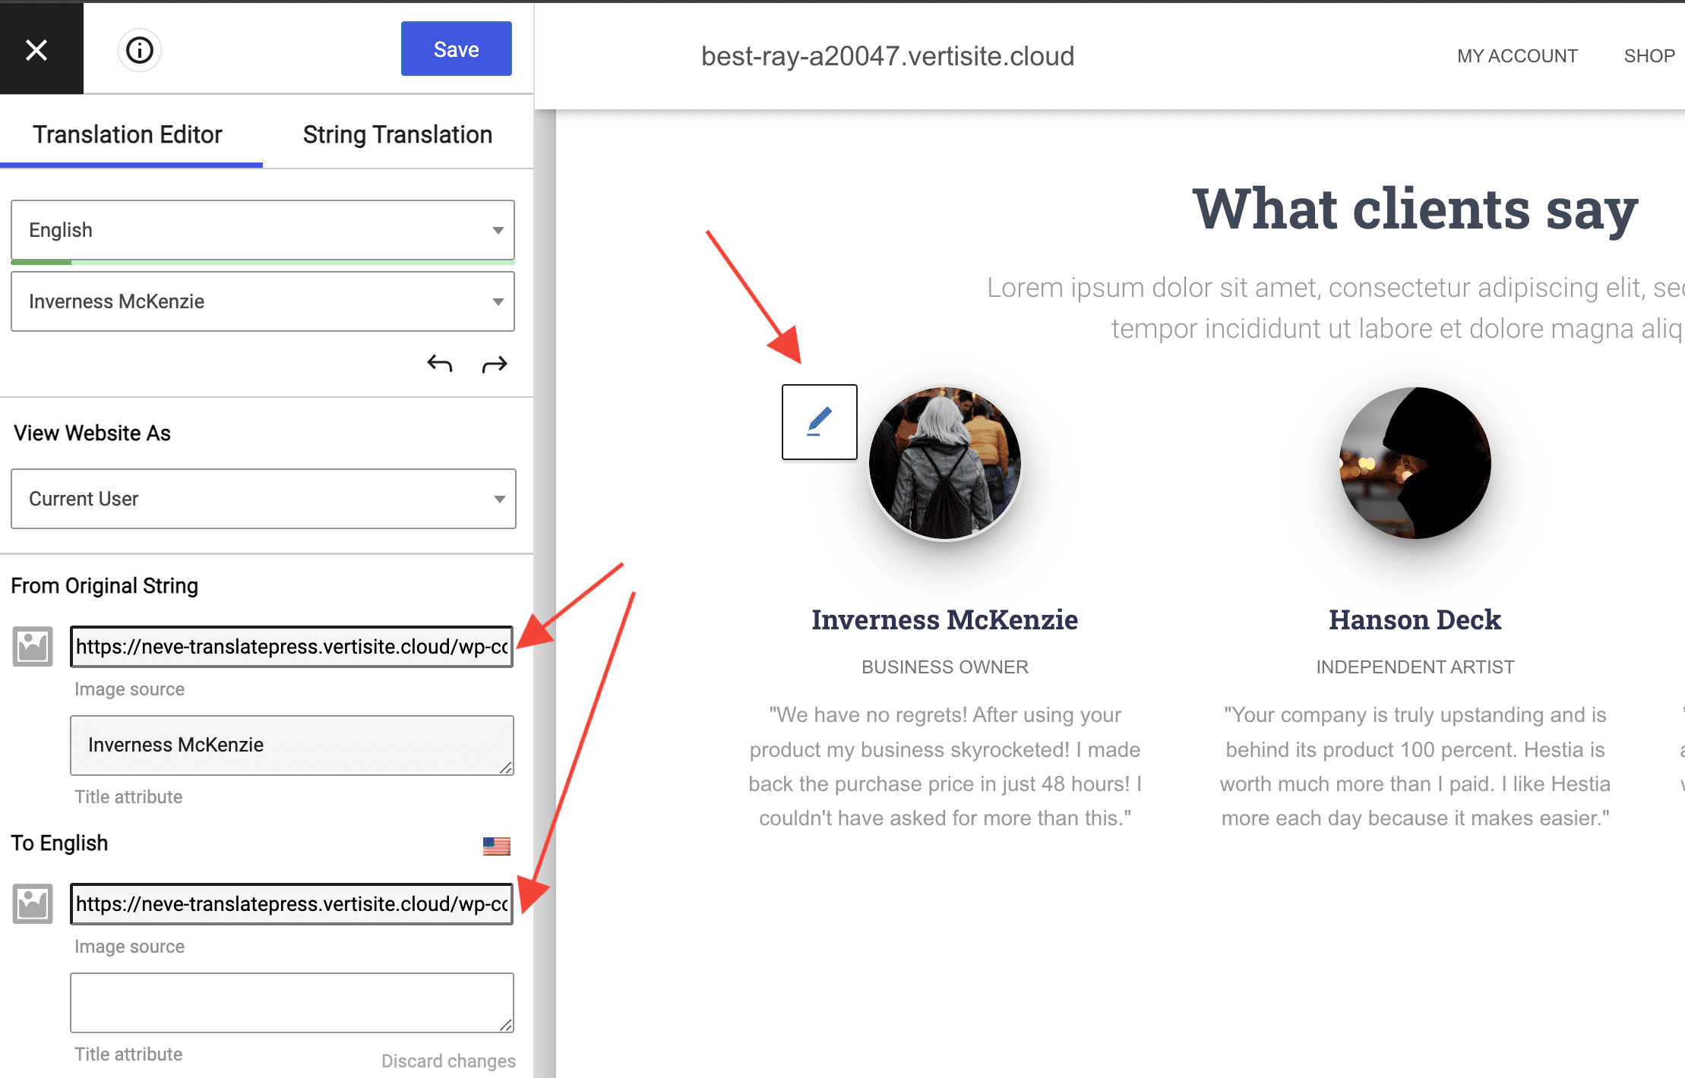Click the undo arrow icon
The height and width of the screenshot is (1078, 1685).
tap(440, 364)
